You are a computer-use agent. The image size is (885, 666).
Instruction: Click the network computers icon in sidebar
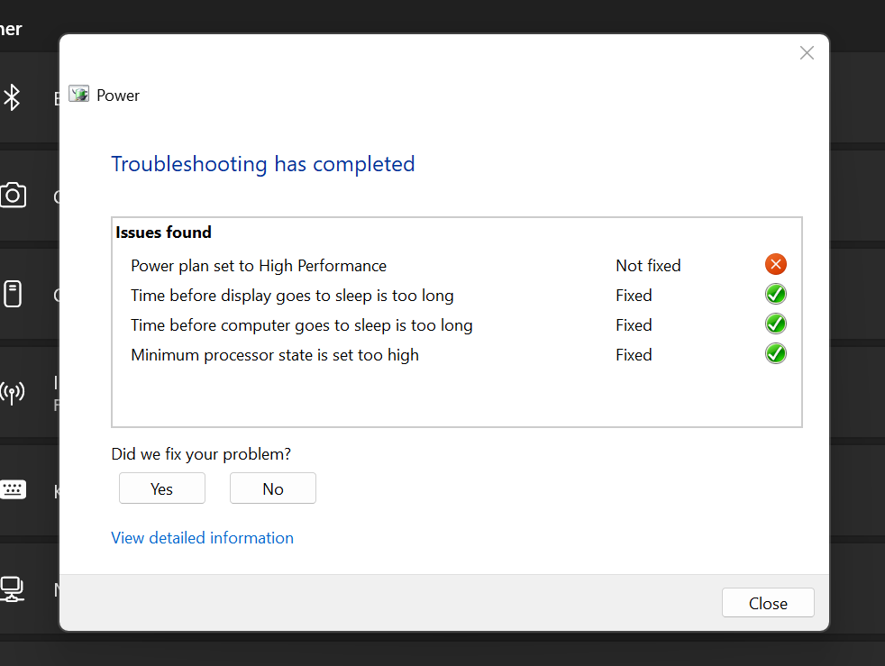tap(13, 588)
